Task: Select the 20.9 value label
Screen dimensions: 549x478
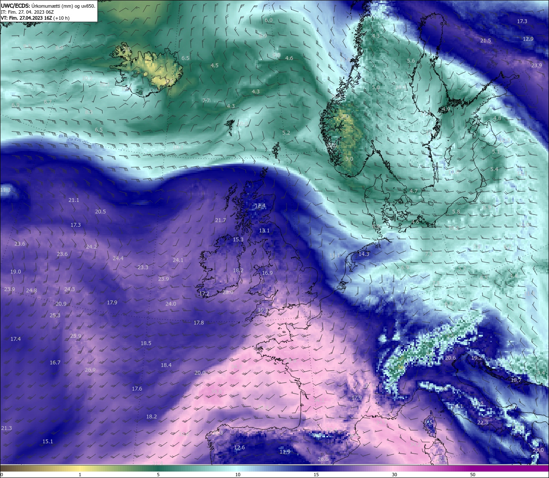Action: [x=61, y=304]
